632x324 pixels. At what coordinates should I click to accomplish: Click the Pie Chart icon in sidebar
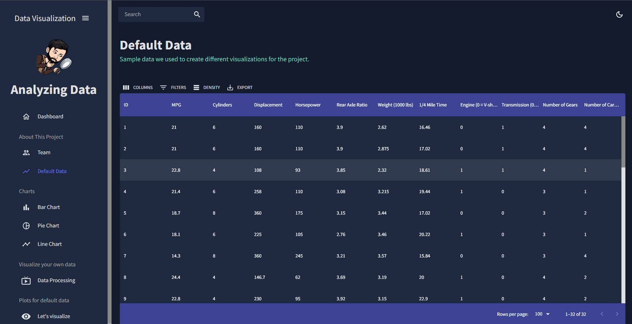tap(26, 226)
